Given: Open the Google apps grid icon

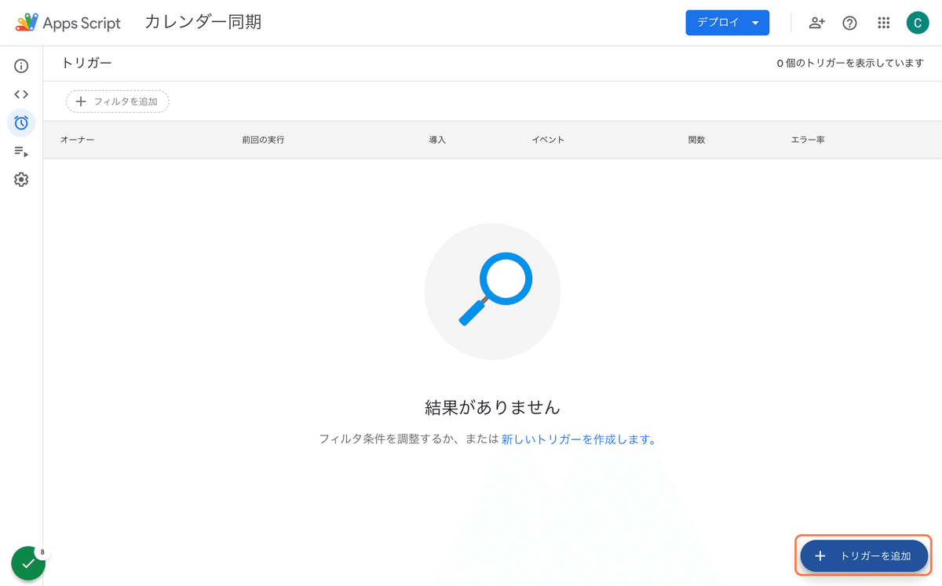Looking at the screenshot, I should pyautogui.click(x=884, y=23).
